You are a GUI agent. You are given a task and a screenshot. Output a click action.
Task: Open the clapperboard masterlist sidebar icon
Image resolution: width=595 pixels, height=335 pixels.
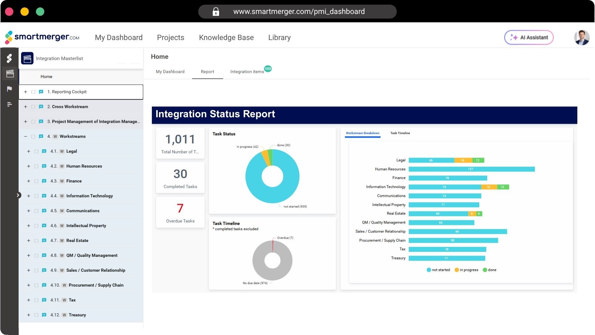[10, 74]
